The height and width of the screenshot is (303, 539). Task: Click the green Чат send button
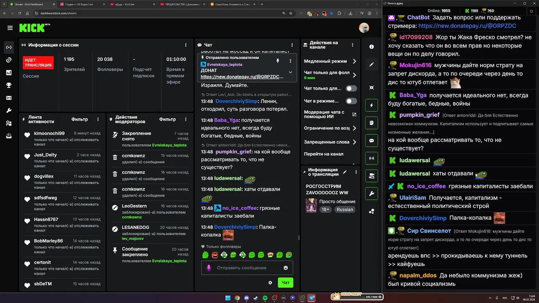286,283
